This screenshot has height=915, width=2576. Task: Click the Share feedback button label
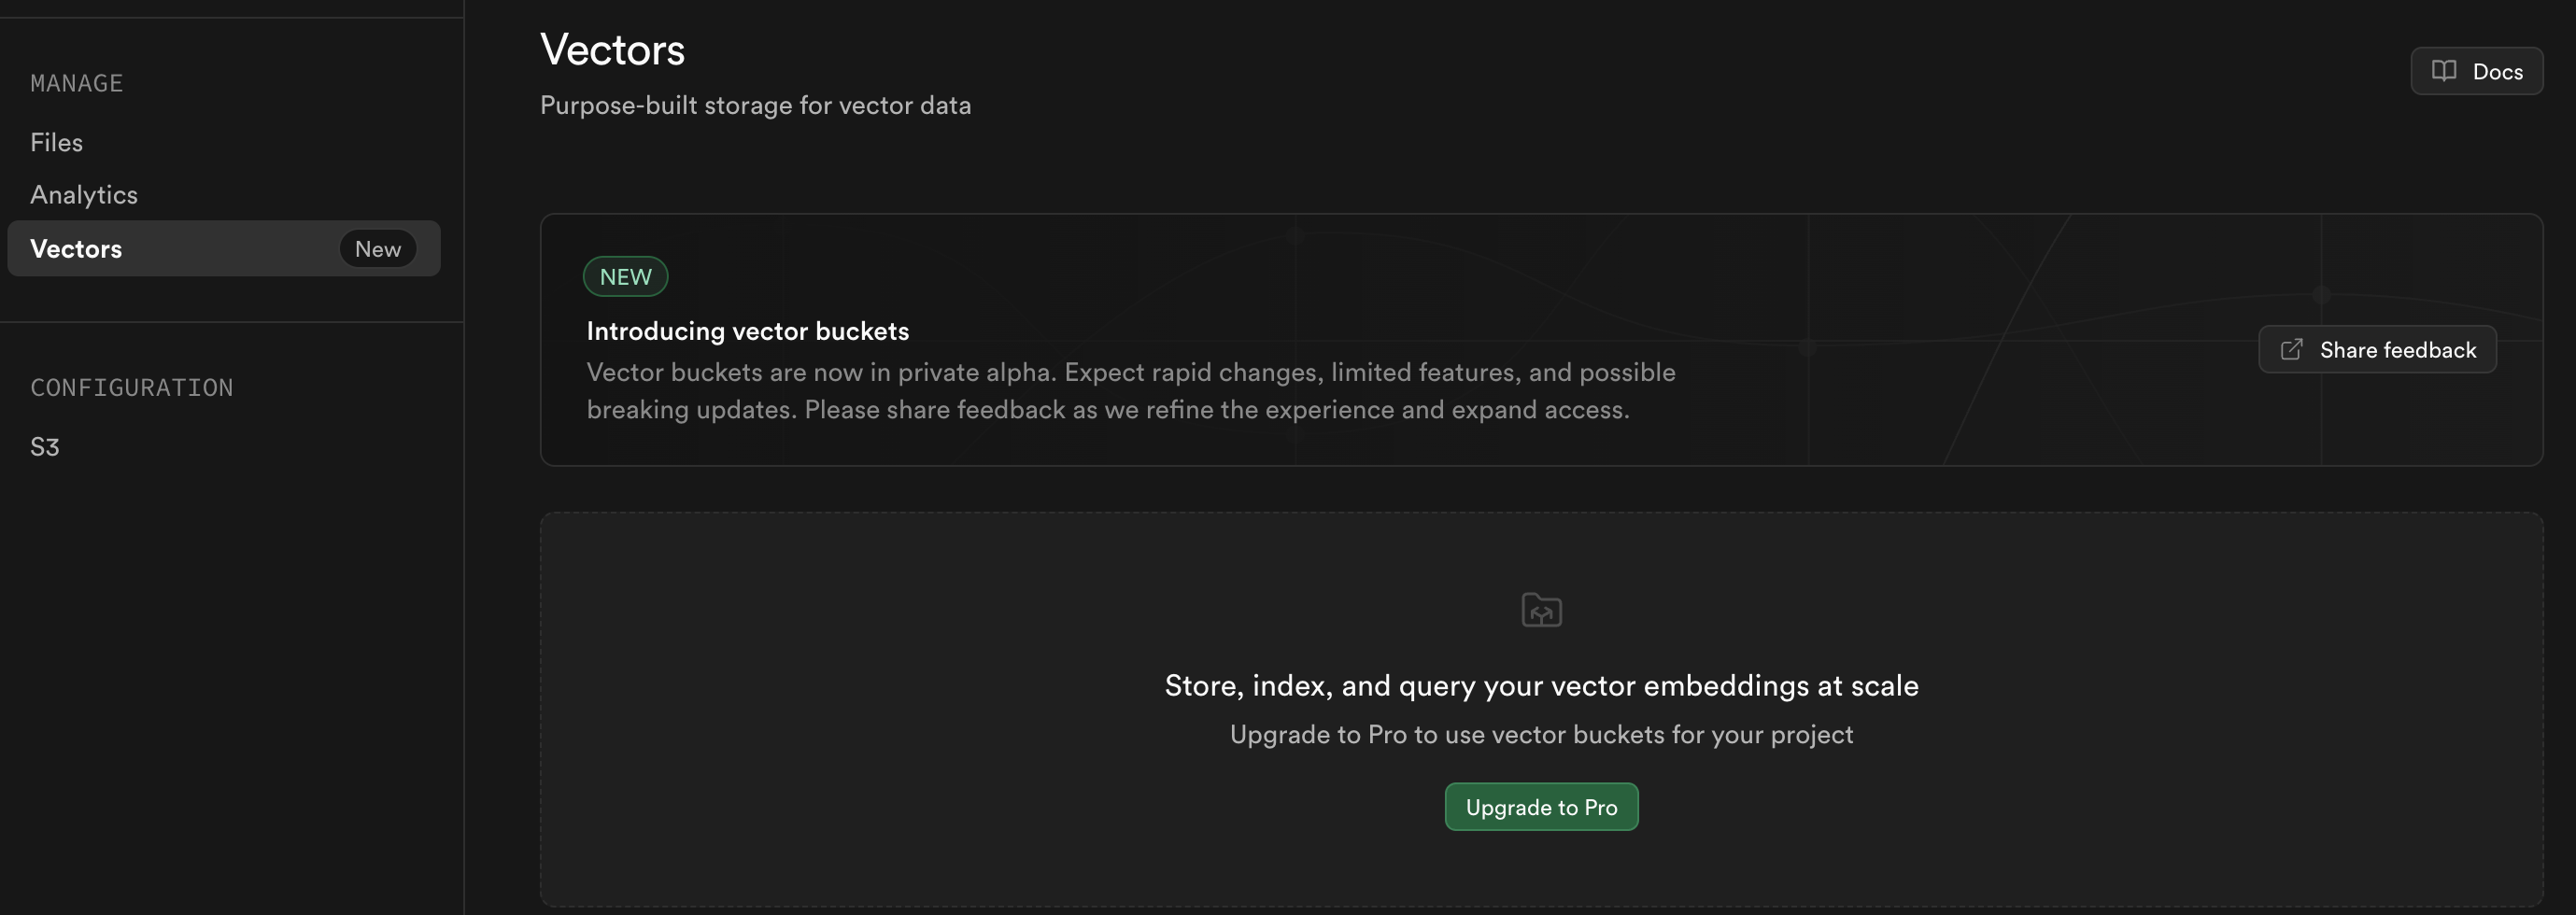[2397, 350]
